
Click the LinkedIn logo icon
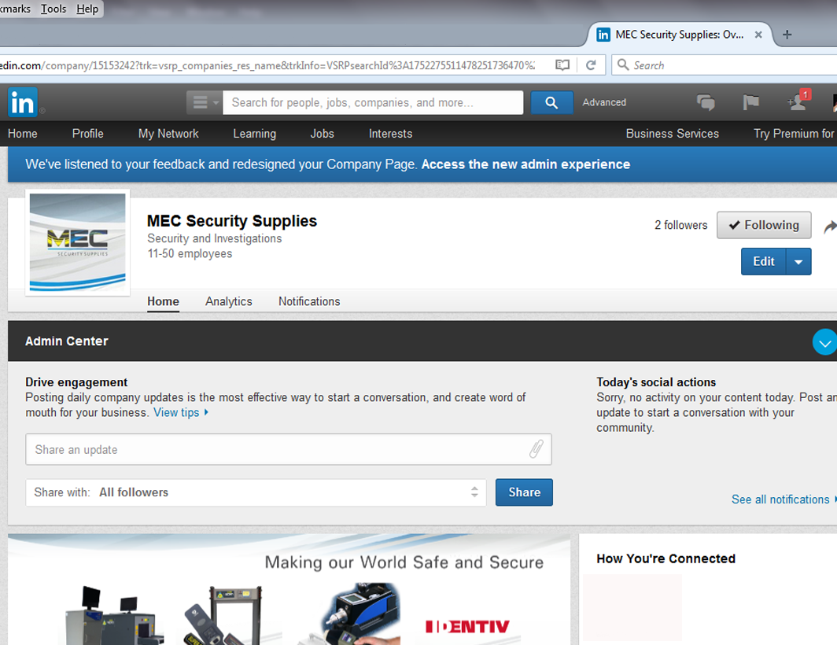22,102
